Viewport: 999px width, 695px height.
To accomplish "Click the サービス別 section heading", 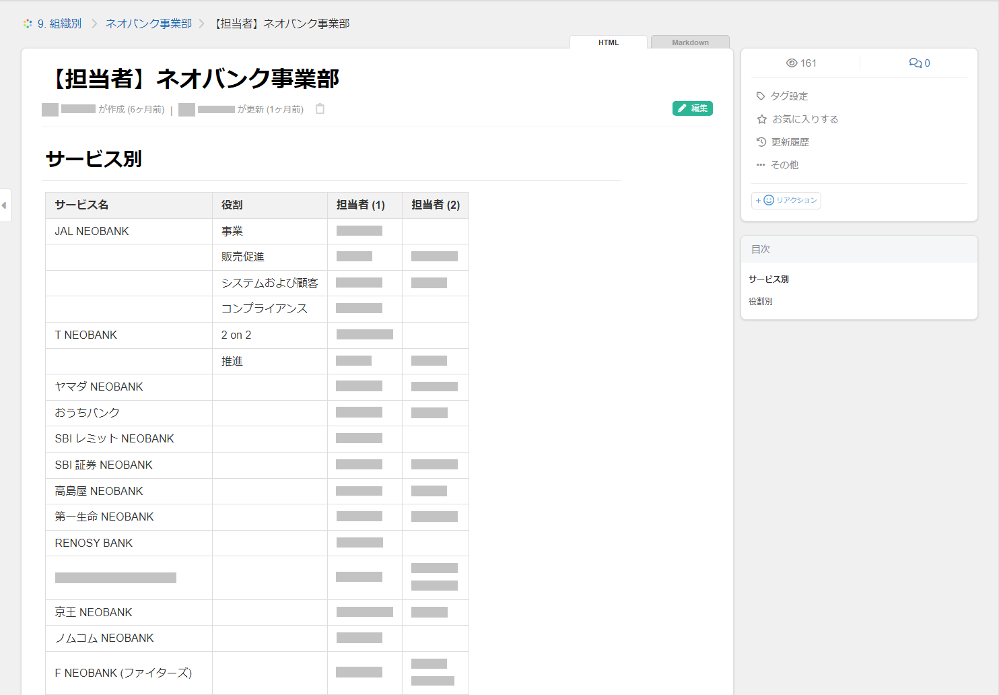I will 94,159.
